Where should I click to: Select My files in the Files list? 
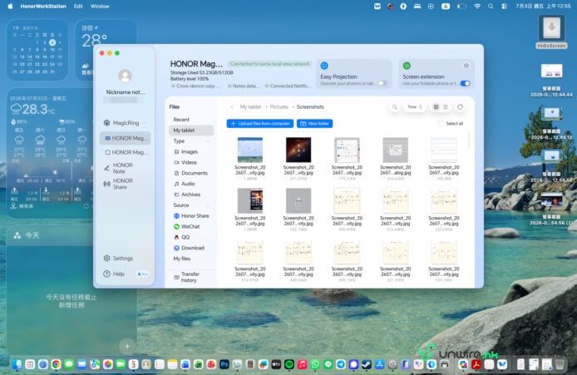(182, 259)
